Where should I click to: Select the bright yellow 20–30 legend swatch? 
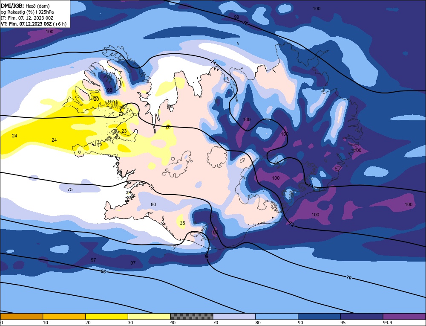point(106,316)
